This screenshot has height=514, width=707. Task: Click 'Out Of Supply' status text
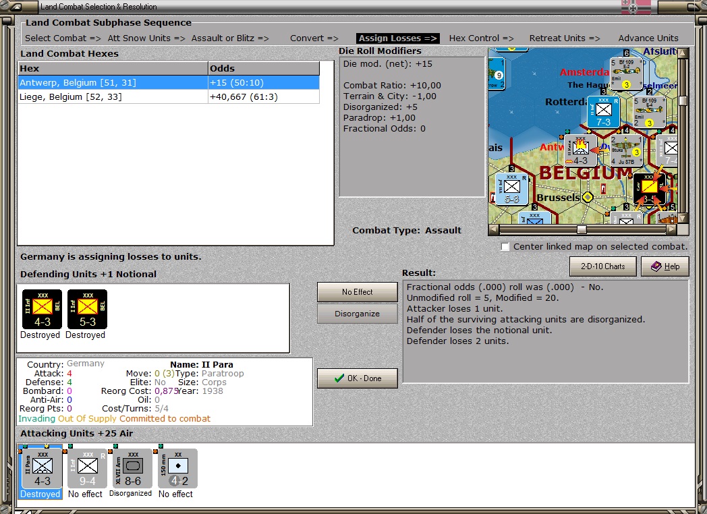coord(88,419)
